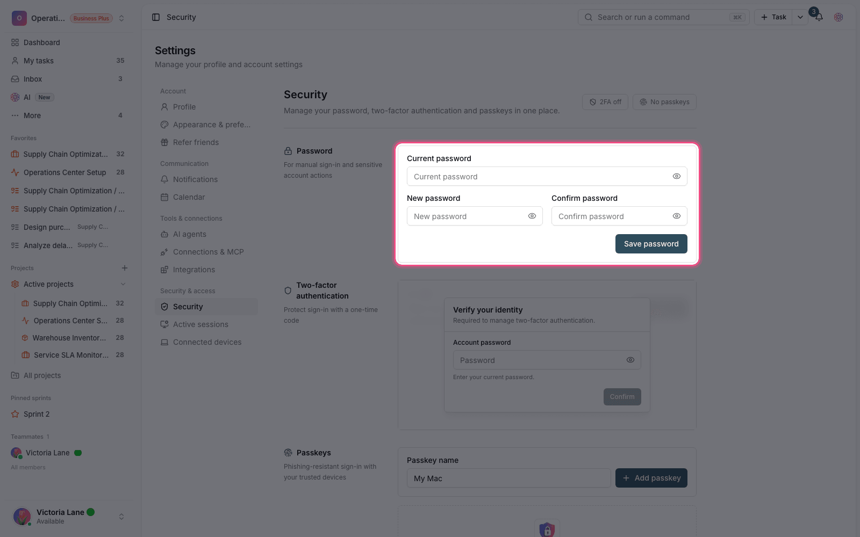Click the Save password button
Viewport: 860px width, 537px height.
pyautogui.click(x=651, y=244)
